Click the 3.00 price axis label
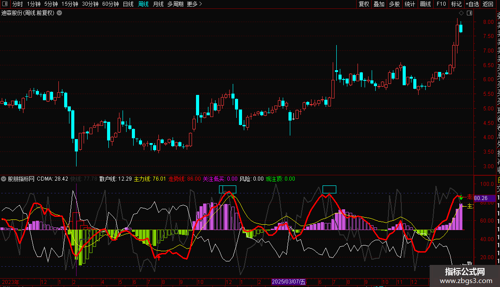The image size is (500, 287). click(x=488, y=166)
